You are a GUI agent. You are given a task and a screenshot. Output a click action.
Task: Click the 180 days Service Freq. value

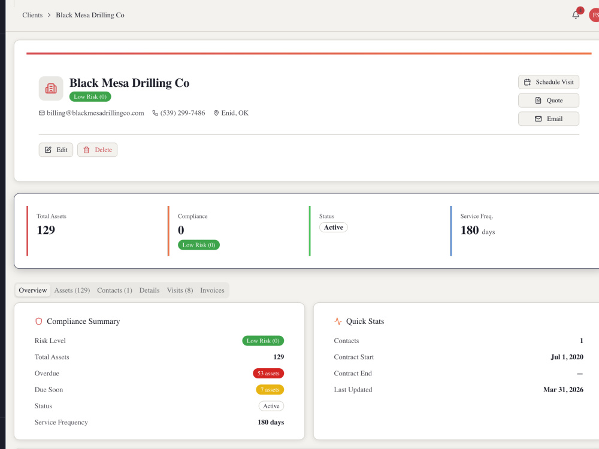pos(477,230)
